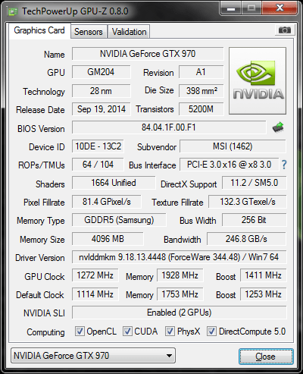Screen dimensions: 303x374
Task: Click the Pixel Fillrate field 81.4 GPixel/s
Action: click(x=107, y=202)
